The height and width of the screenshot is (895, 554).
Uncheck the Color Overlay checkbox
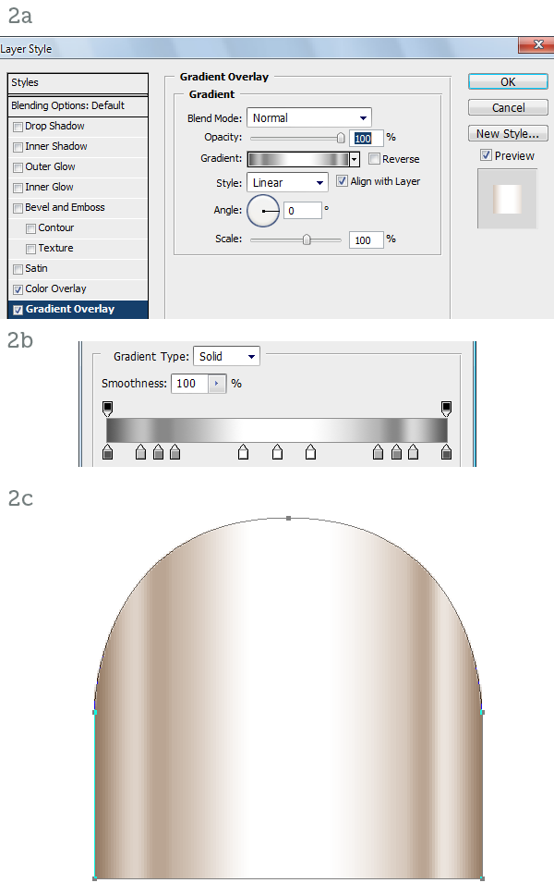point(18,289)
